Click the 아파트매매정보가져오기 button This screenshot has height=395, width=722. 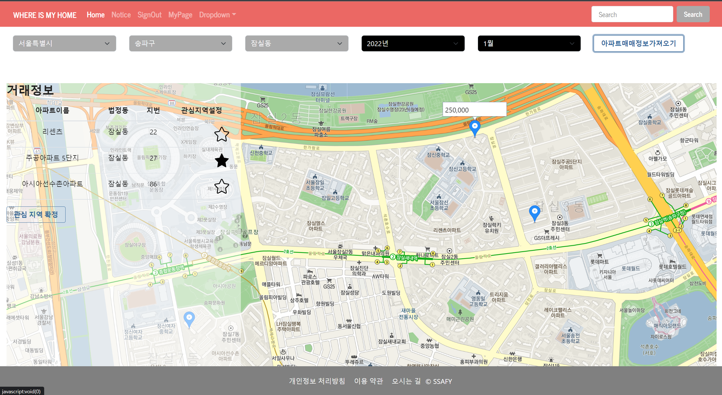coord(638,44)
